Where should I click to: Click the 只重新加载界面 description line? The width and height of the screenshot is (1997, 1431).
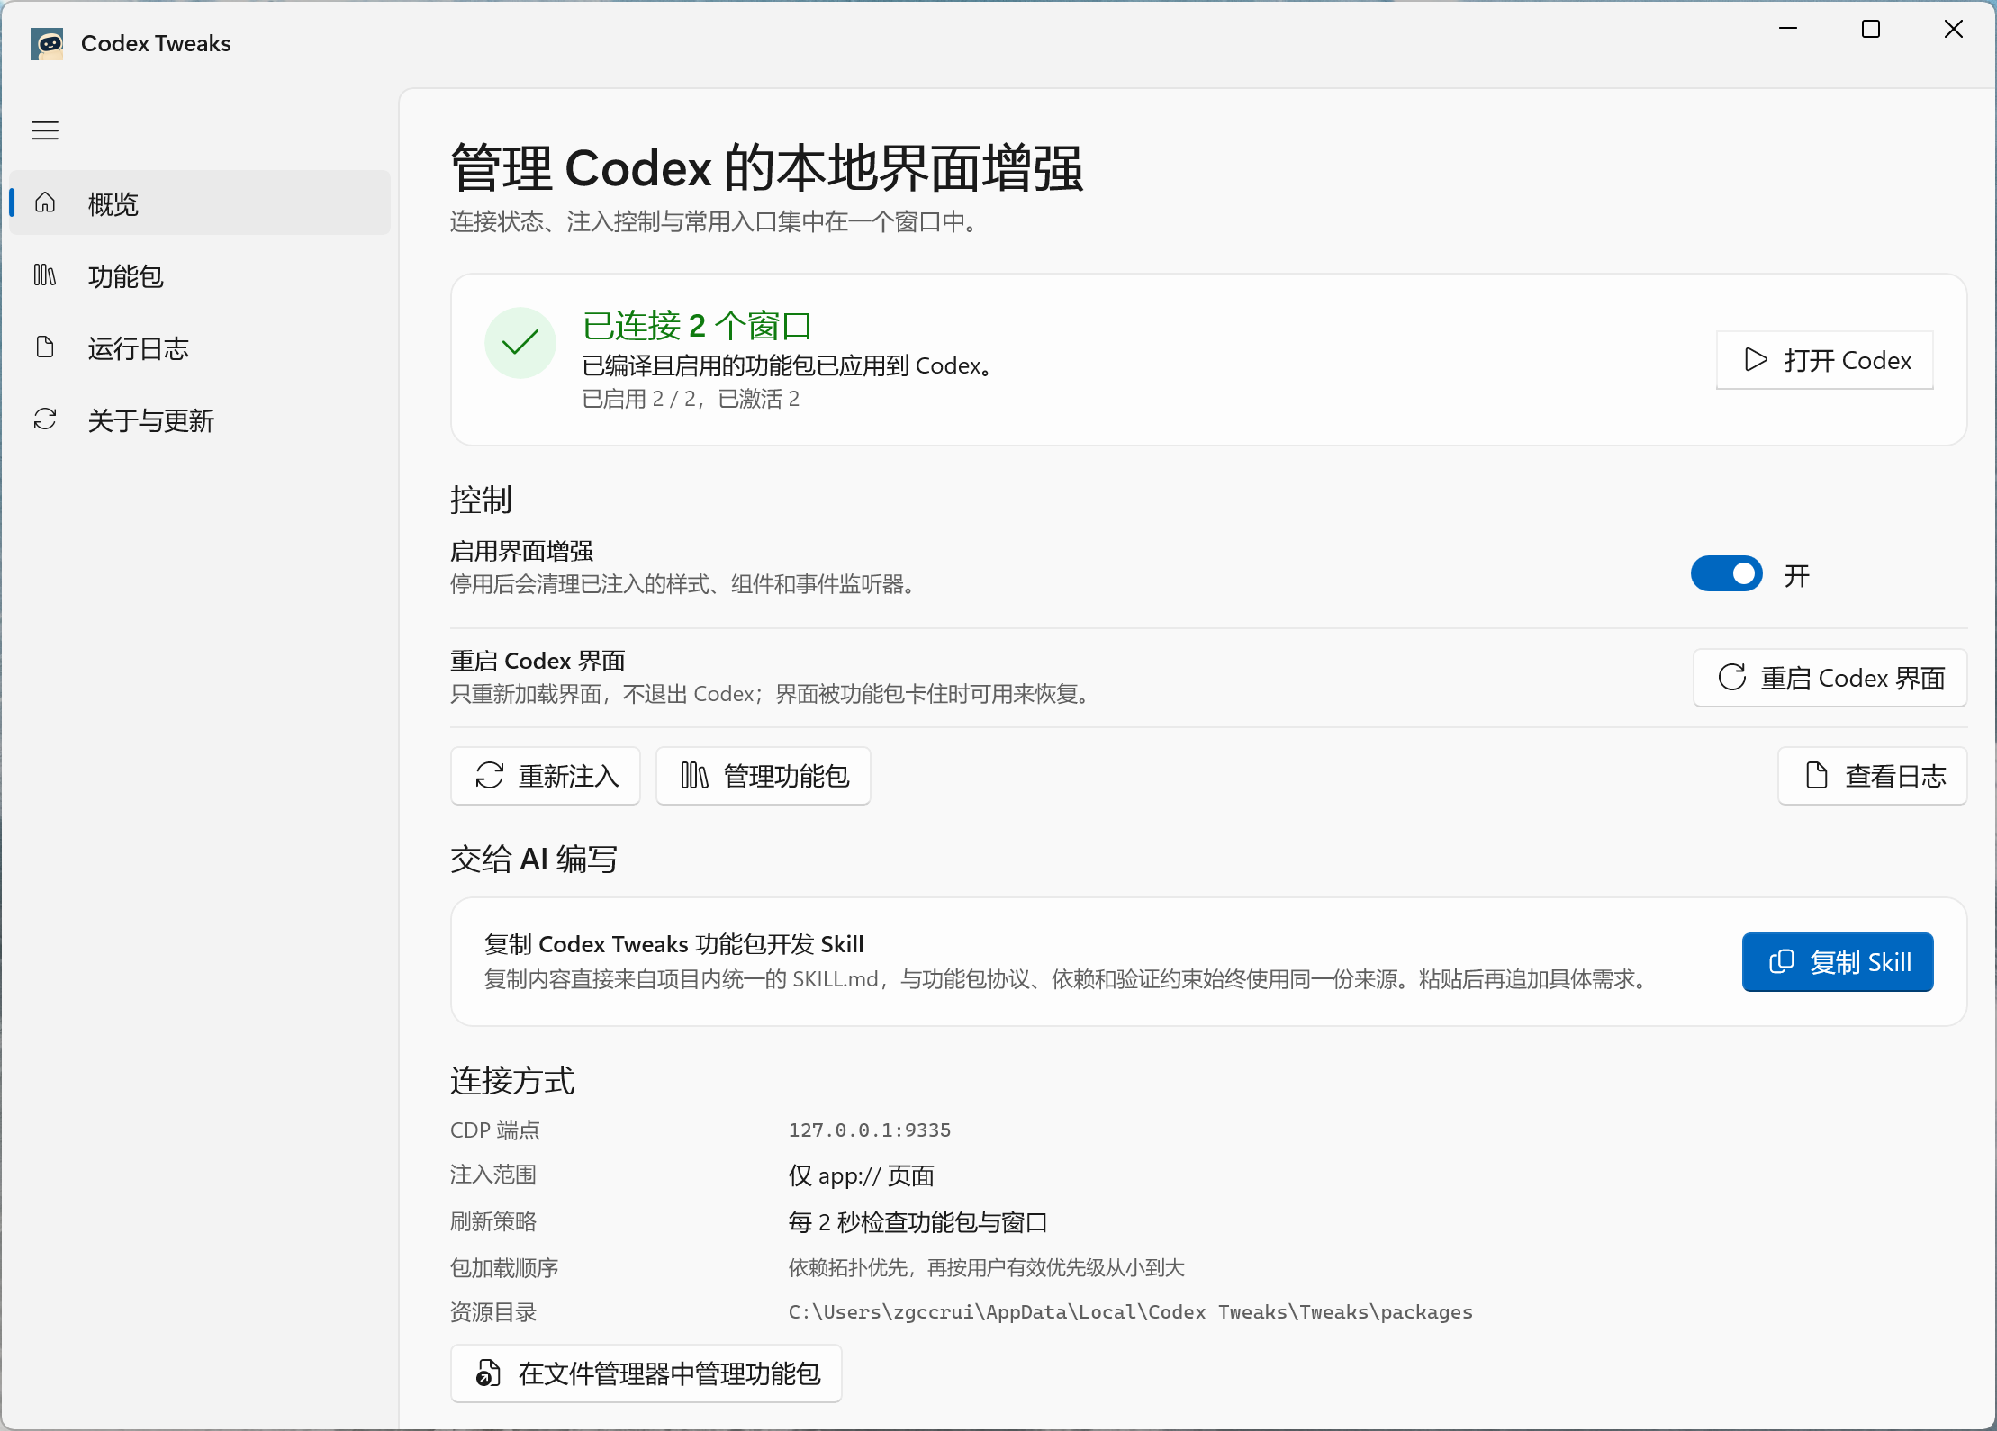(x=771, y=695)
